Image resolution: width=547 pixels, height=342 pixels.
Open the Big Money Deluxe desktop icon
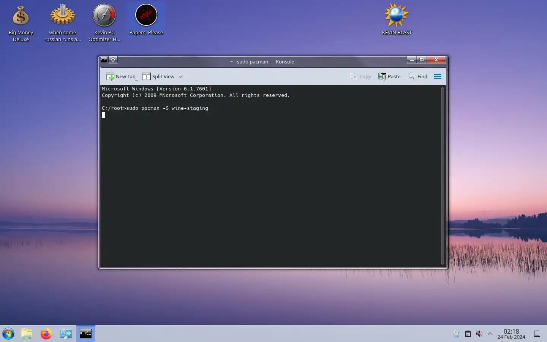coord(21,24)
